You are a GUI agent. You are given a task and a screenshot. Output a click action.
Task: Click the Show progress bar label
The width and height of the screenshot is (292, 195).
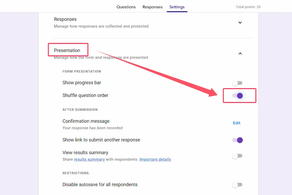[x=82, y=83]
